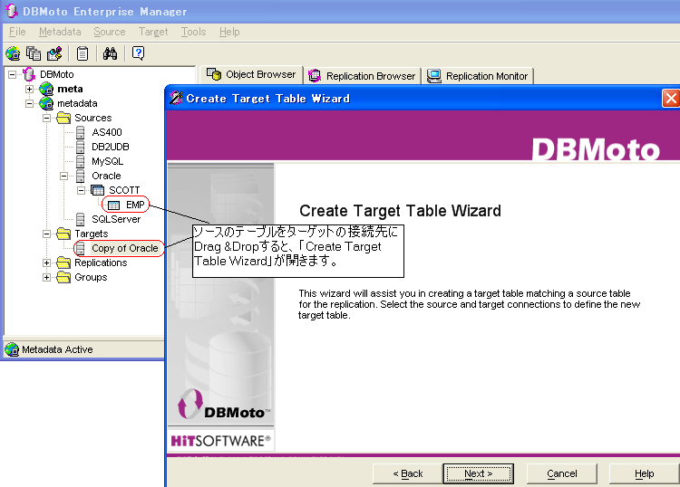This screenshot has height=487, width=680.
Task: Click the Metadata Active status text
Action: 57,349
